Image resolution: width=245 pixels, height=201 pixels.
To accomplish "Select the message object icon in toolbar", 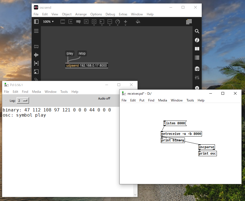I will [70, 22].
